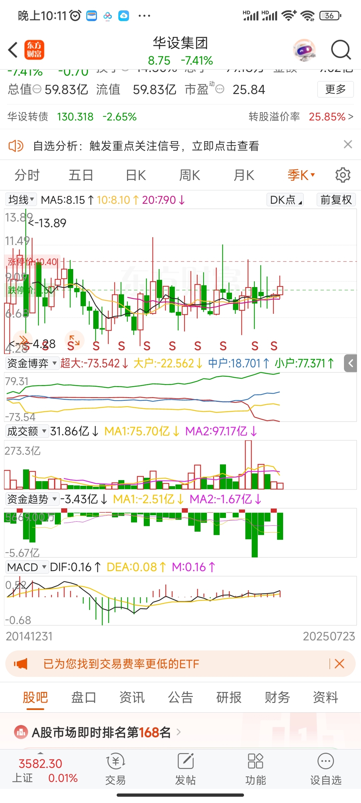Switch to 周K chart tab
This screenshot has width=361, height=803.
tap(190, 175)
